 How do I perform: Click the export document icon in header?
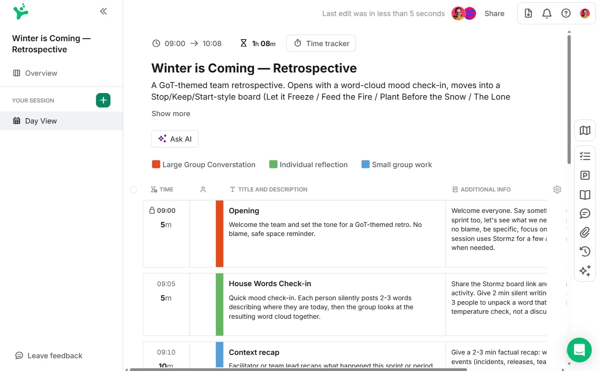coord(528,13)
